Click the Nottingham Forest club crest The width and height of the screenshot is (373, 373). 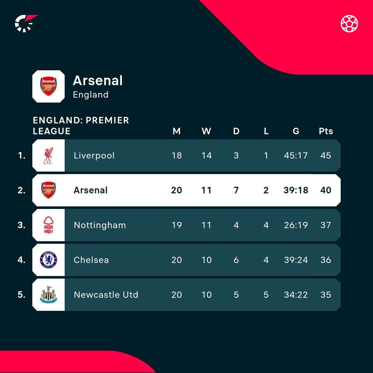tap(48, 225)
